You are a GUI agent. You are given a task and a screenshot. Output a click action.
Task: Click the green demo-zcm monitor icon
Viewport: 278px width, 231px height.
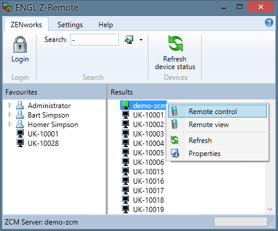125,105
